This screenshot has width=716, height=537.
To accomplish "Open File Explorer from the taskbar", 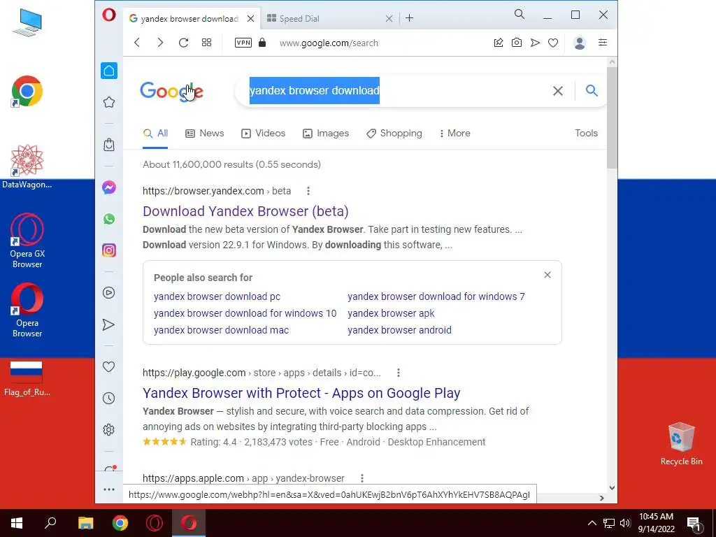I will 85,523.
